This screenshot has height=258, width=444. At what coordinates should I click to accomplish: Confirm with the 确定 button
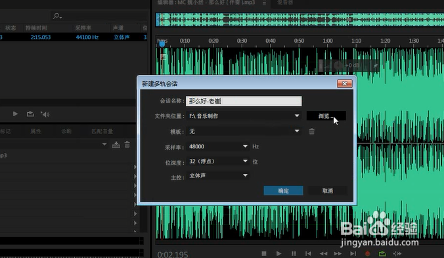click(284, 190)
